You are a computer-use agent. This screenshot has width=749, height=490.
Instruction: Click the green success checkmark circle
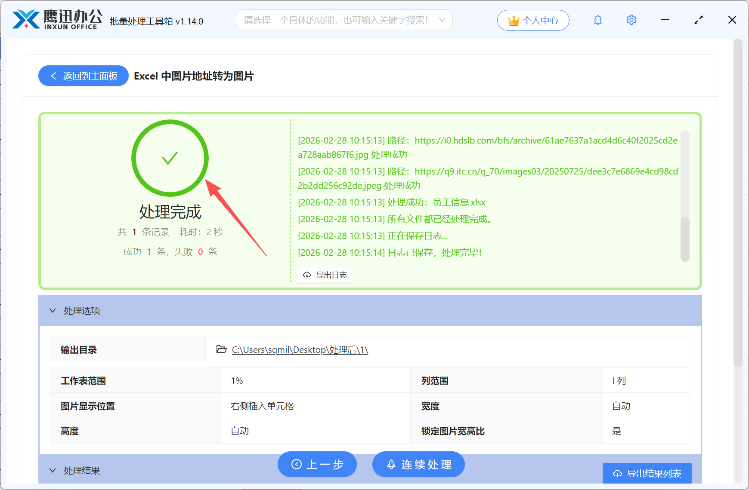click(x=170, y=158)
